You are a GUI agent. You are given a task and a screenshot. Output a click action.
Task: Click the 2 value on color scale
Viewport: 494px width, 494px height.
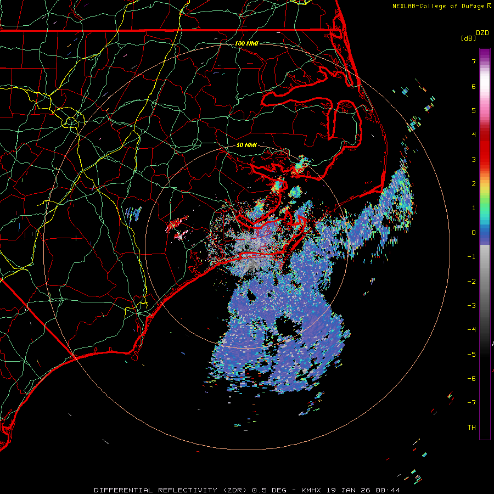(474, 184)
